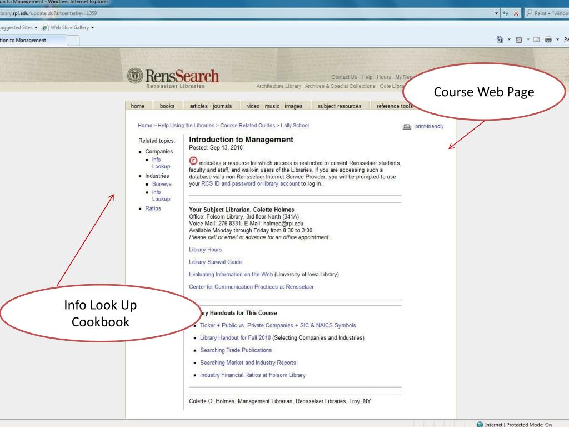569x427 pixels.
Task: Click the print-friendly printer icon
Action: (x=407, y=127)
